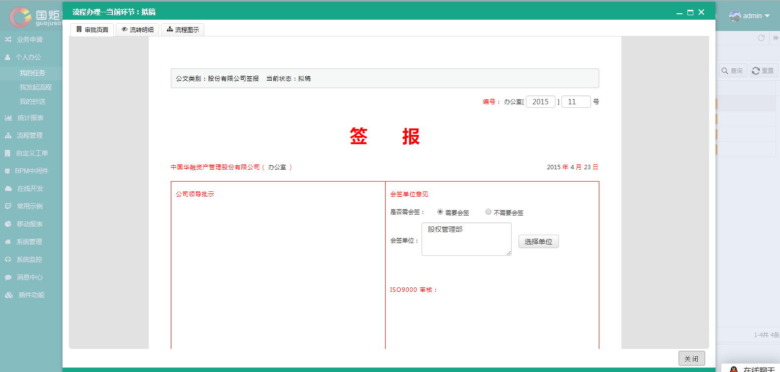Click the 统计报表 chart icon
The width and height of the screenshot is (780, 372).
[x=8, y=118]
